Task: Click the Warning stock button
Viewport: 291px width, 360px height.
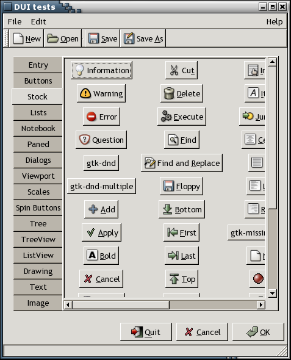Action: [x=101, y=93]
